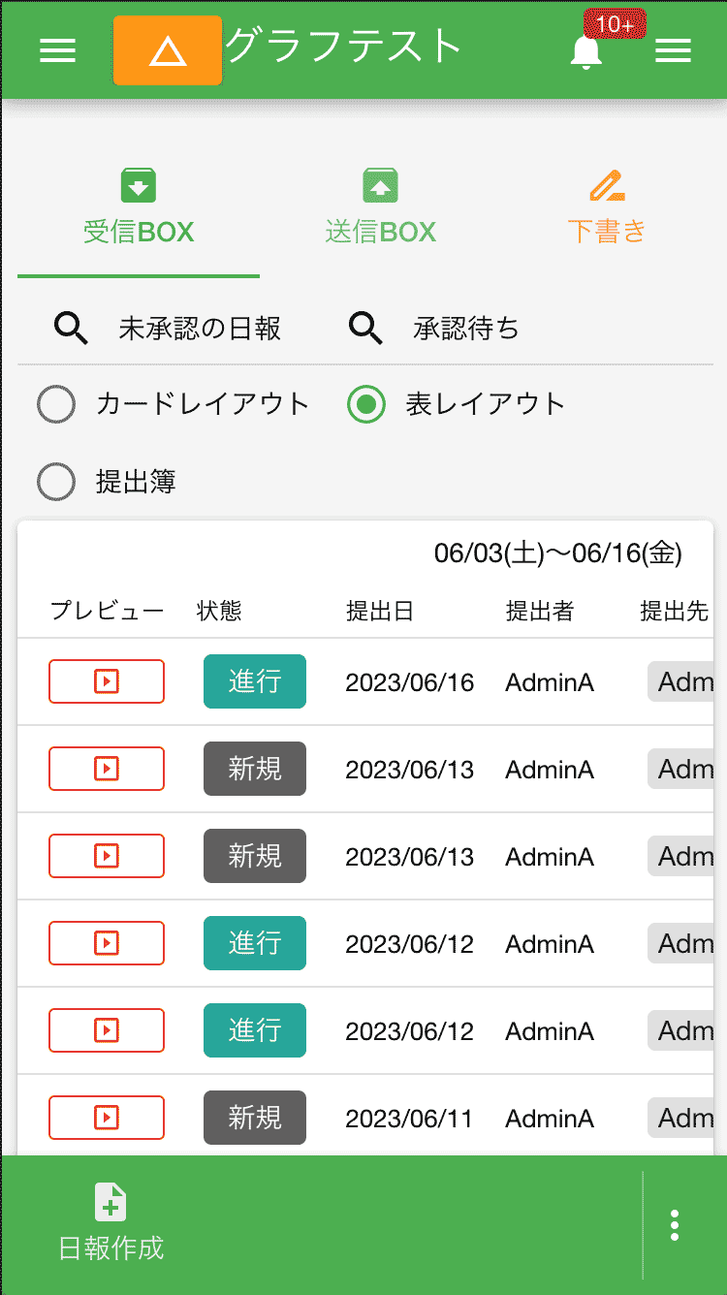Switch to the 送信BOX tab

click(x=380, y=206)
